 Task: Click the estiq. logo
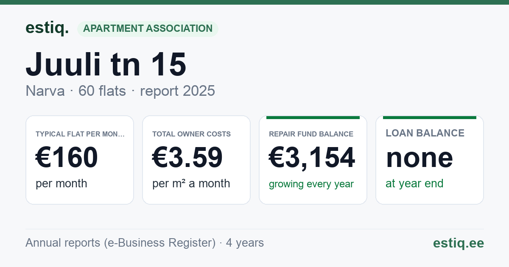click(47, 28)
